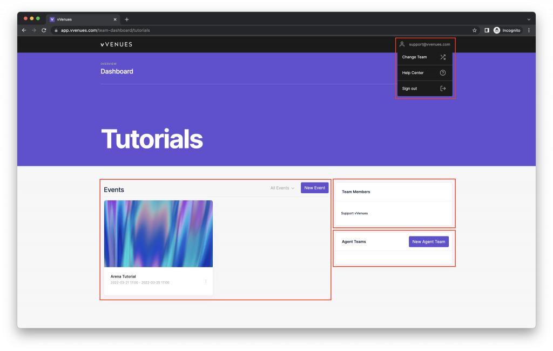Click the New Agent Team button
Screen dimensions: 553x351
point(428,241)
